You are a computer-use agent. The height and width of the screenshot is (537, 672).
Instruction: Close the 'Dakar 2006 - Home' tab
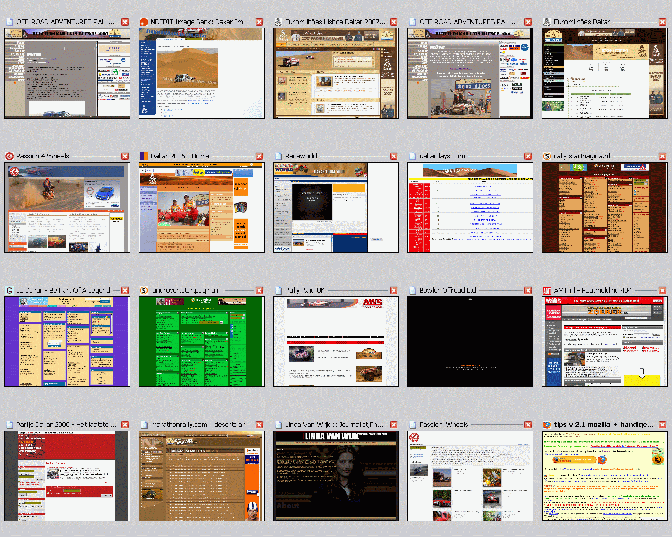[259, 156]
